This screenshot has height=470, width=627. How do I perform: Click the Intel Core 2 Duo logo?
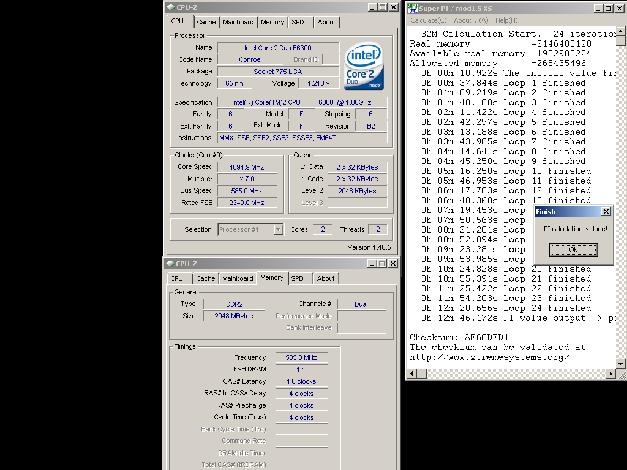(x=364, y=66)
